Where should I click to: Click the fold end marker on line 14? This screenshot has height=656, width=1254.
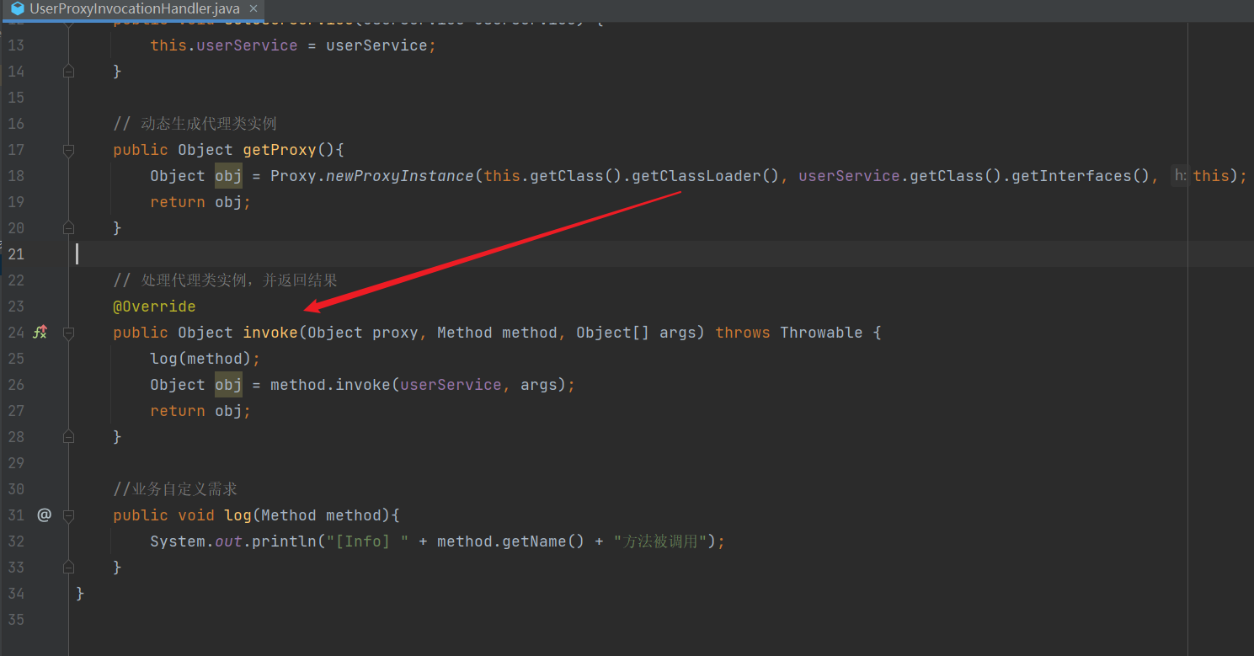click(x=68, y=72)
